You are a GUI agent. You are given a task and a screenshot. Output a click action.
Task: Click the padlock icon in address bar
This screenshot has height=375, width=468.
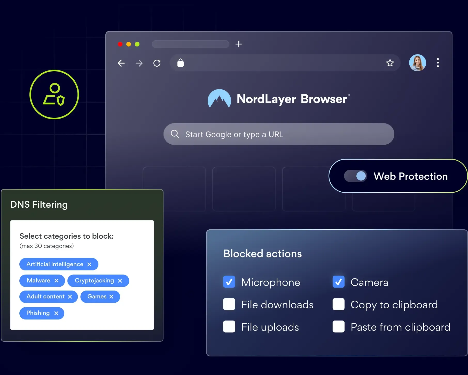[181, 62]
